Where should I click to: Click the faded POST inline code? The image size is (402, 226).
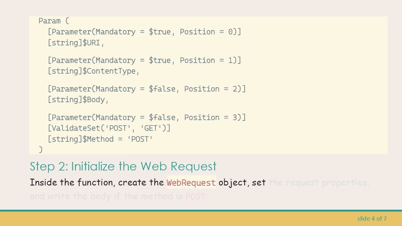(195, 197)
